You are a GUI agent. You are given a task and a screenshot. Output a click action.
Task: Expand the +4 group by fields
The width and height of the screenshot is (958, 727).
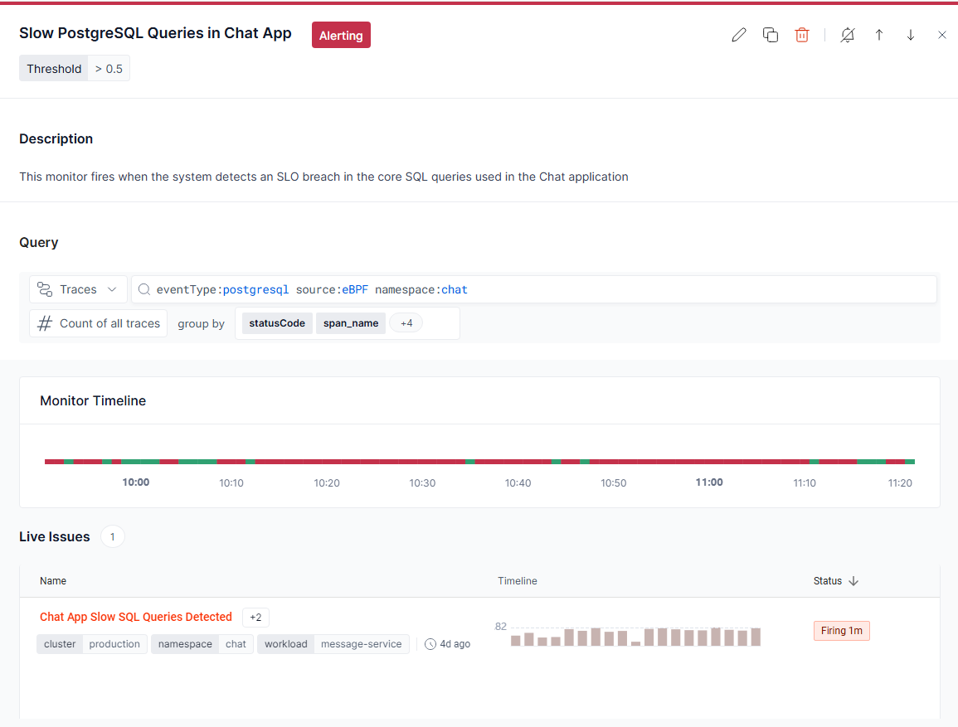pos(406,323)
